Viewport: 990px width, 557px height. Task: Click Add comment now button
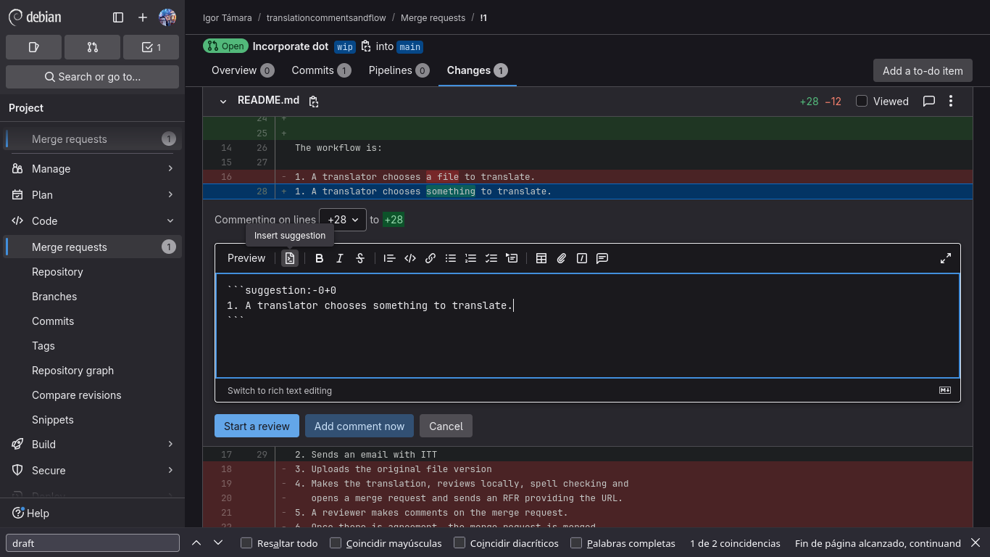point(359,426)
